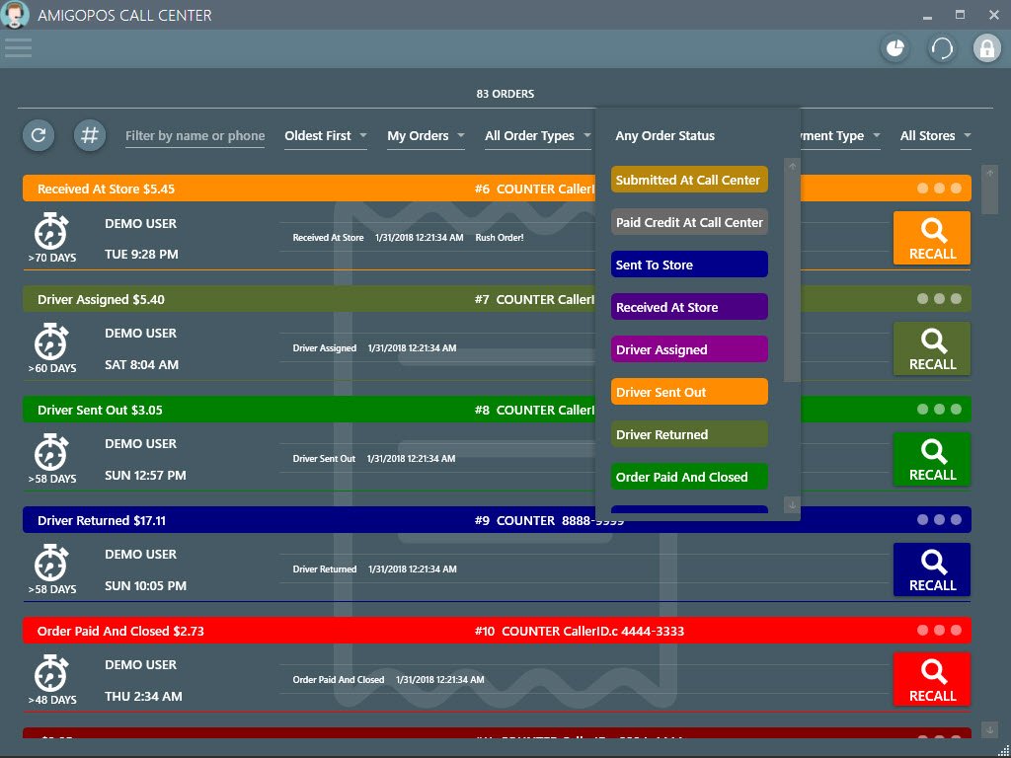Click the refresh orders icon

(39, 135)
